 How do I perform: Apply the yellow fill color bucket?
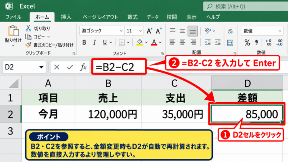[x=139, y=42]
